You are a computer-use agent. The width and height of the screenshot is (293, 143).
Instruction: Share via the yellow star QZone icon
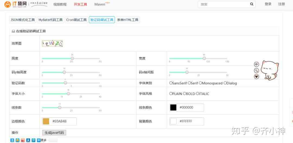[17, 140]
